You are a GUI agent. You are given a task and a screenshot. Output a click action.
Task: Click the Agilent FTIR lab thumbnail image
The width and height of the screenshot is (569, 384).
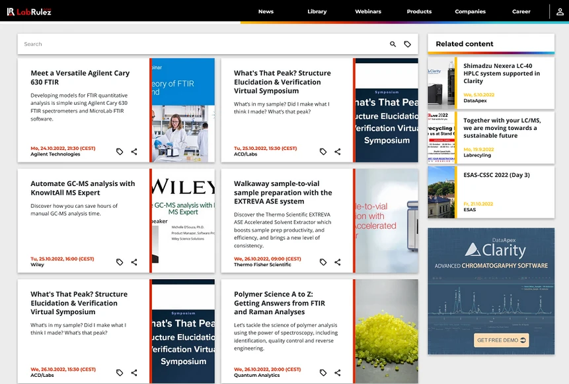(x=183, y=110)
